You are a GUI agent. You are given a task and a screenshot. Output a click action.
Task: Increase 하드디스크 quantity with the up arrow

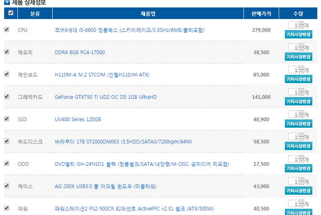coord(302,135)
